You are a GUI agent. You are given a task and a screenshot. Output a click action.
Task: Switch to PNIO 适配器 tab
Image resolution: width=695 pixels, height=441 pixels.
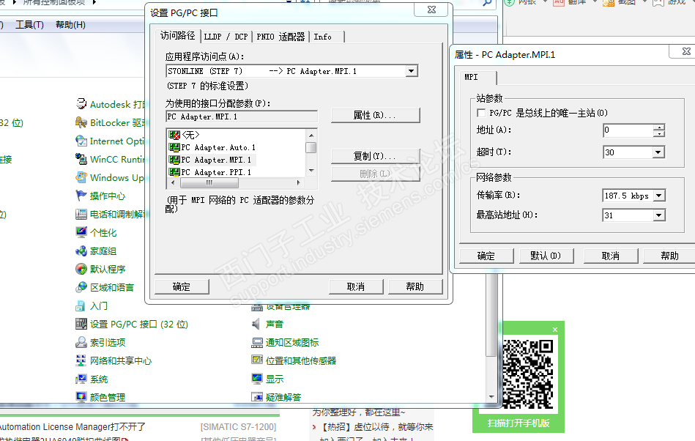point(280,37)
